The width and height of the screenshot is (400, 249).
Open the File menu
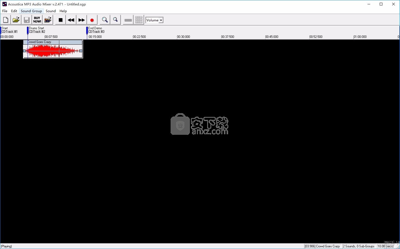[5, 11]
